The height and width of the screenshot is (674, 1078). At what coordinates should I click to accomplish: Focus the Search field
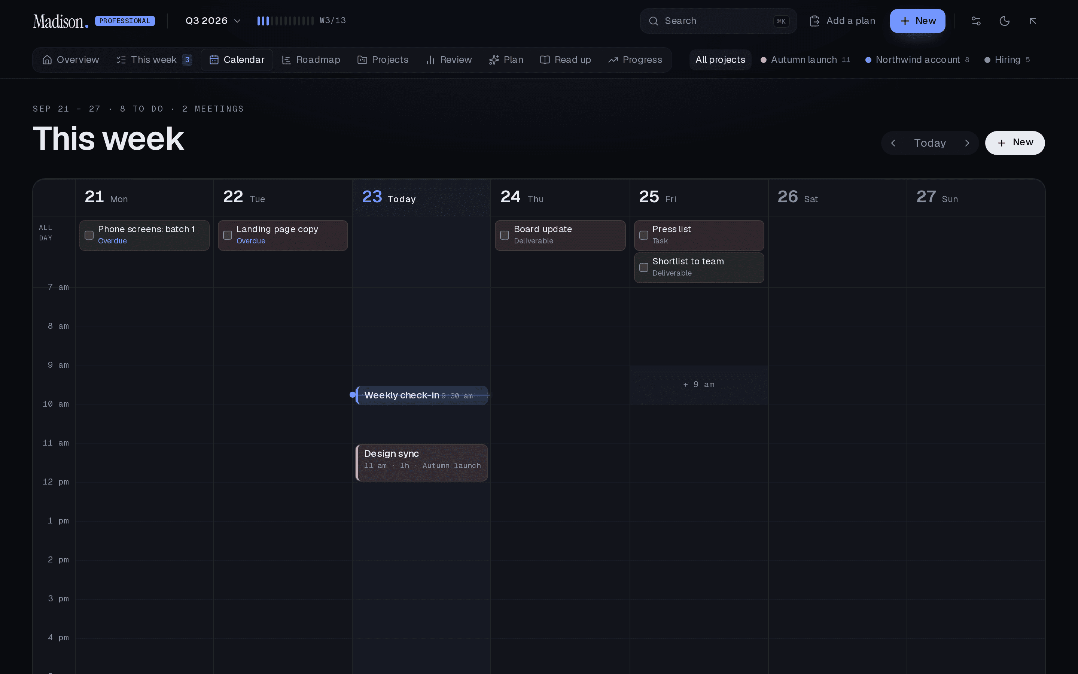click(718, 21)
